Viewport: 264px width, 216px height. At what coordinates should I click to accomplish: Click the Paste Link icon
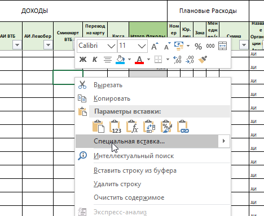tap(183, 127)
